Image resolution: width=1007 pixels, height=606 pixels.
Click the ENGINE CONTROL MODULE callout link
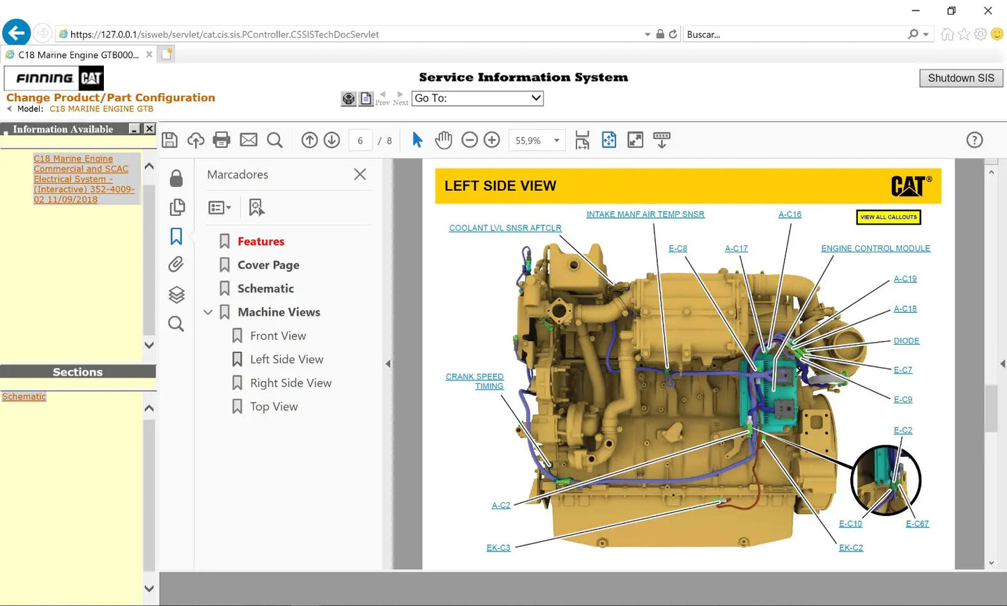[875, 249]
